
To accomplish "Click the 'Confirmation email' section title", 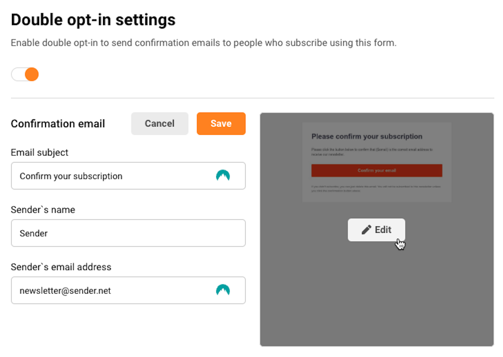I will [x=58, y=124].
